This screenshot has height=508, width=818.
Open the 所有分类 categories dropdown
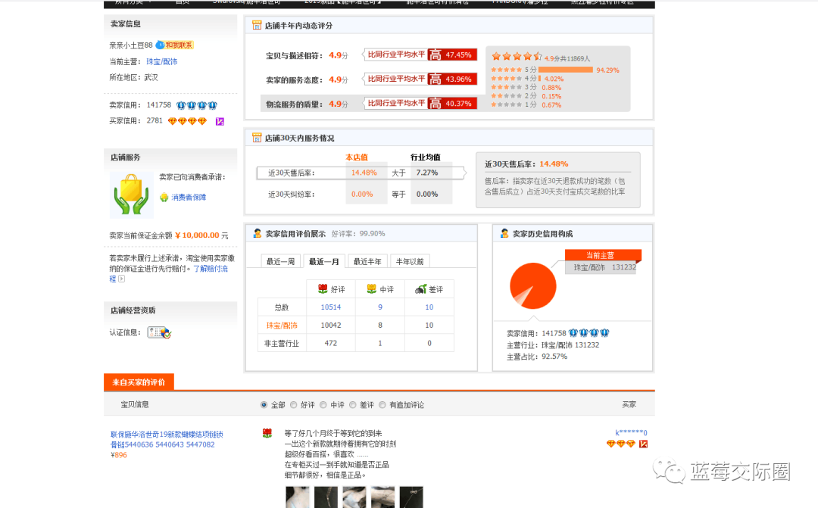126,2
